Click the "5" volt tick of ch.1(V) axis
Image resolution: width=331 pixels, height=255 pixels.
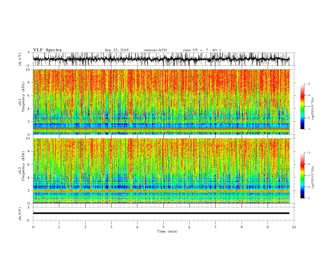point(29,53)
